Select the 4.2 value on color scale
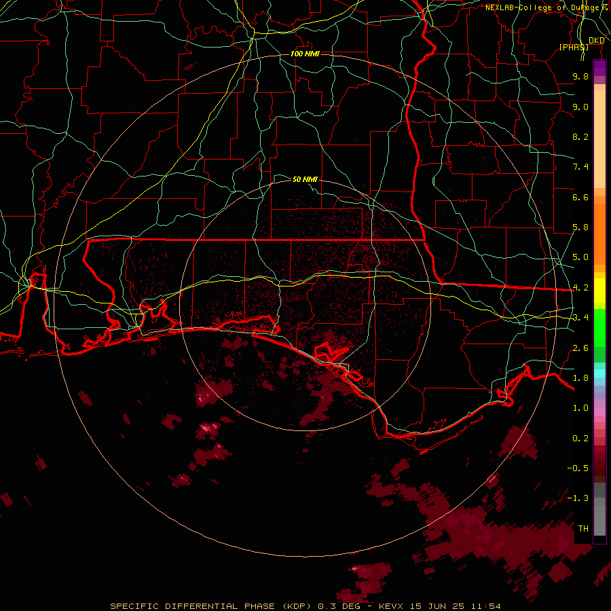611x611 pixels. pos(580,288)
